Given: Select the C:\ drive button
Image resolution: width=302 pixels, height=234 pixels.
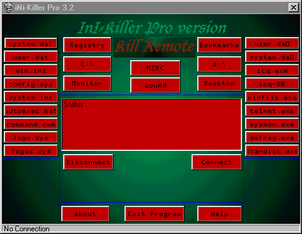Looking at the screenshot, I should 87,64.
